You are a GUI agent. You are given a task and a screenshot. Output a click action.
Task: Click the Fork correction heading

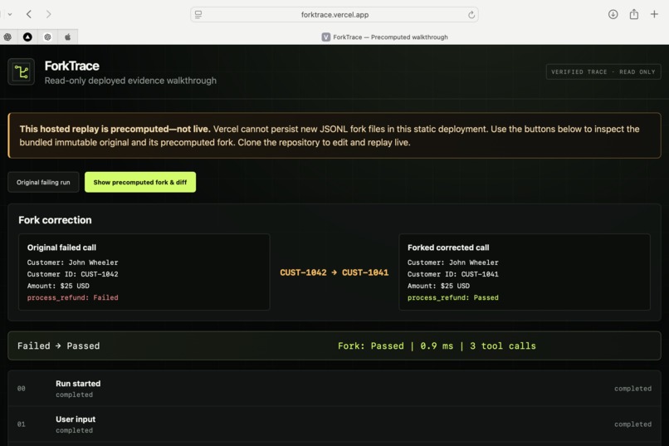coord(55,220)
